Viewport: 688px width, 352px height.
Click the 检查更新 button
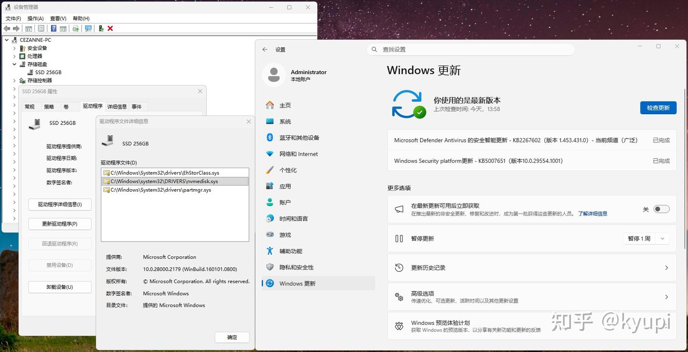658,108
